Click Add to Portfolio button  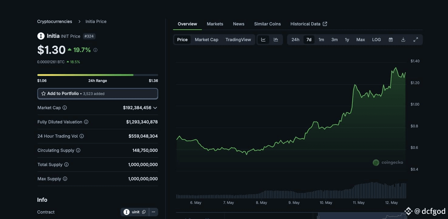point(97,94)
